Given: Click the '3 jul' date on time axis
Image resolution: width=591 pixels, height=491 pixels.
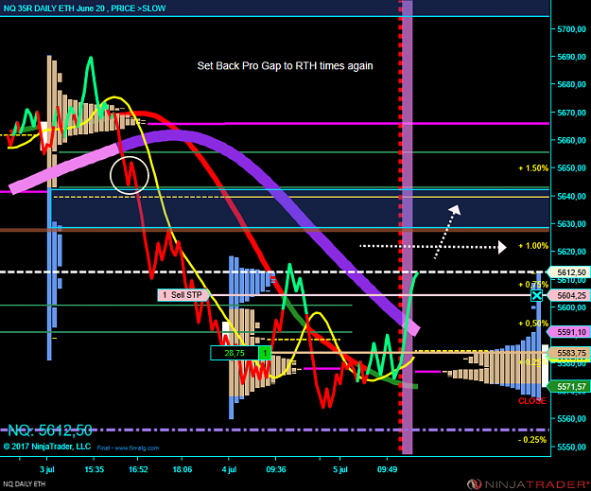Looking at the screenshot, I should point(47,469).
